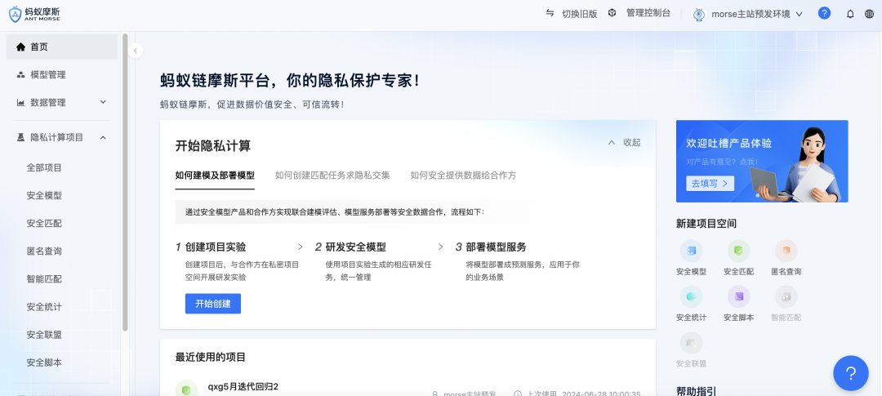Click 帮助指引 heading
The width and height of the screenshot is (882, 396).
(697, 391)
